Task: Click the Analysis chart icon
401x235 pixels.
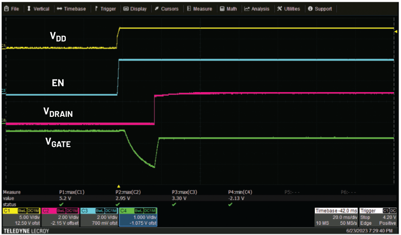Action: (246, 9)
